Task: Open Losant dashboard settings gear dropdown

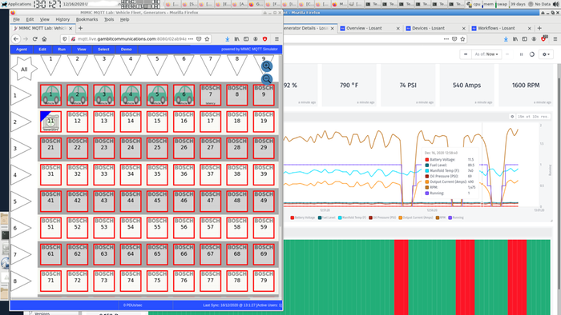Action: click(546, 54)
